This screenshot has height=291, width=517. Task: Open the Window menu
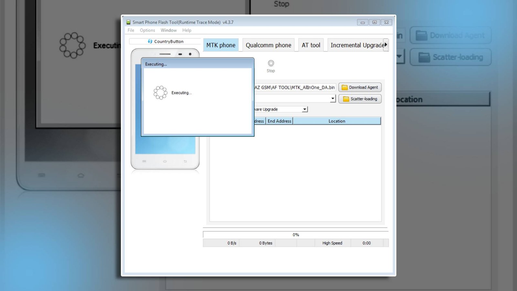pos(168,30)
